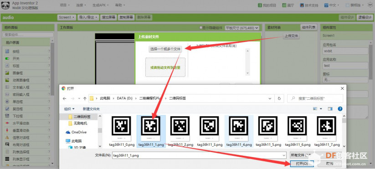The width and height of the screenshot is (375, 169).
Task: Open the 导入/导出 dropdown
Action: pyautogui.click(x=88, y=17)
